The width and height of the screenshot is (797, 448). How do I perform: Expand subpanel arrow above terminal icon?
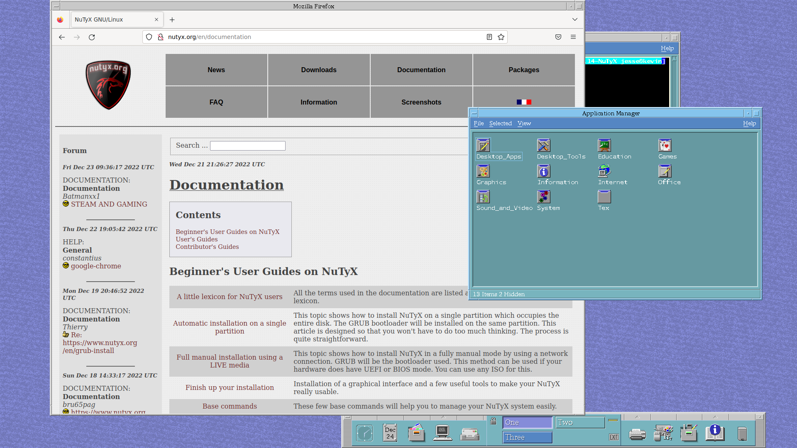coord(443,417)
